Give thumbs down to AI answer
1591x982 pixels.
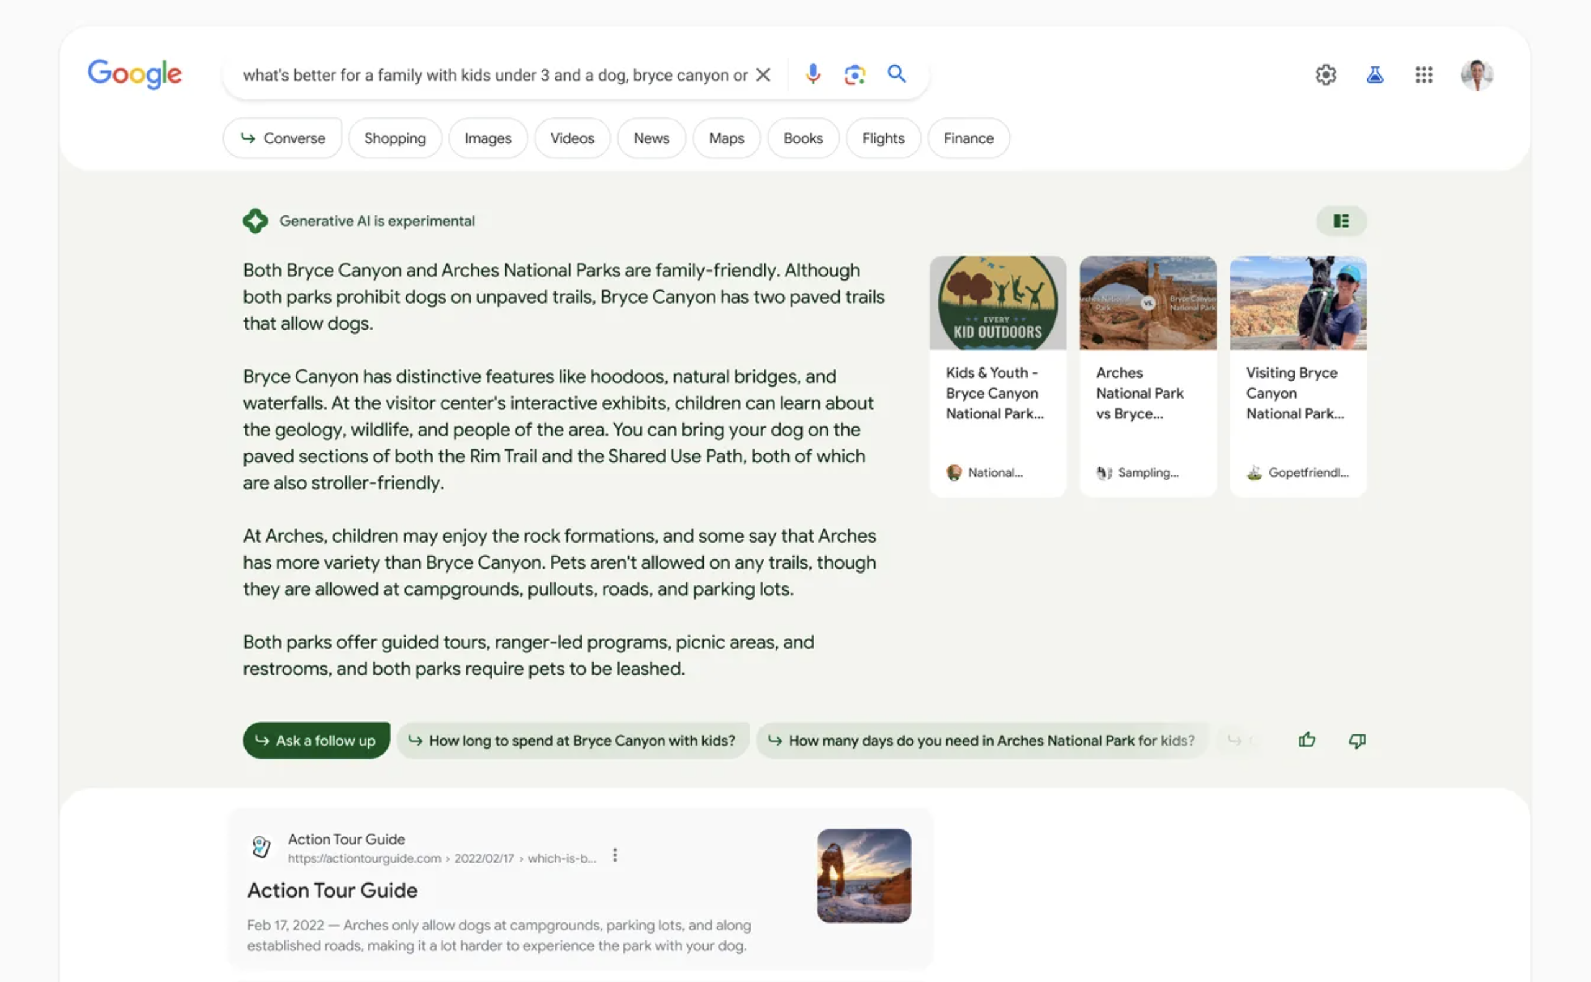[x=1357, y=740]
